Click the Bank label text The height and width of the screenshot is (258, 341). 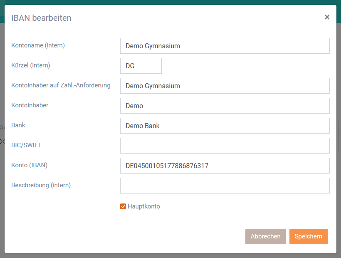click(x=18, y=125)
